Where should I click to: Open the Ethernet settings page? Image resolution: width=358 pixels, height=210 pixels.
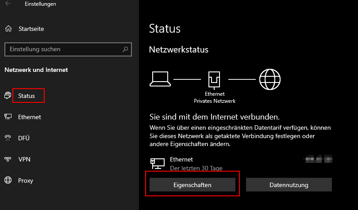click(x=29, y=117)
